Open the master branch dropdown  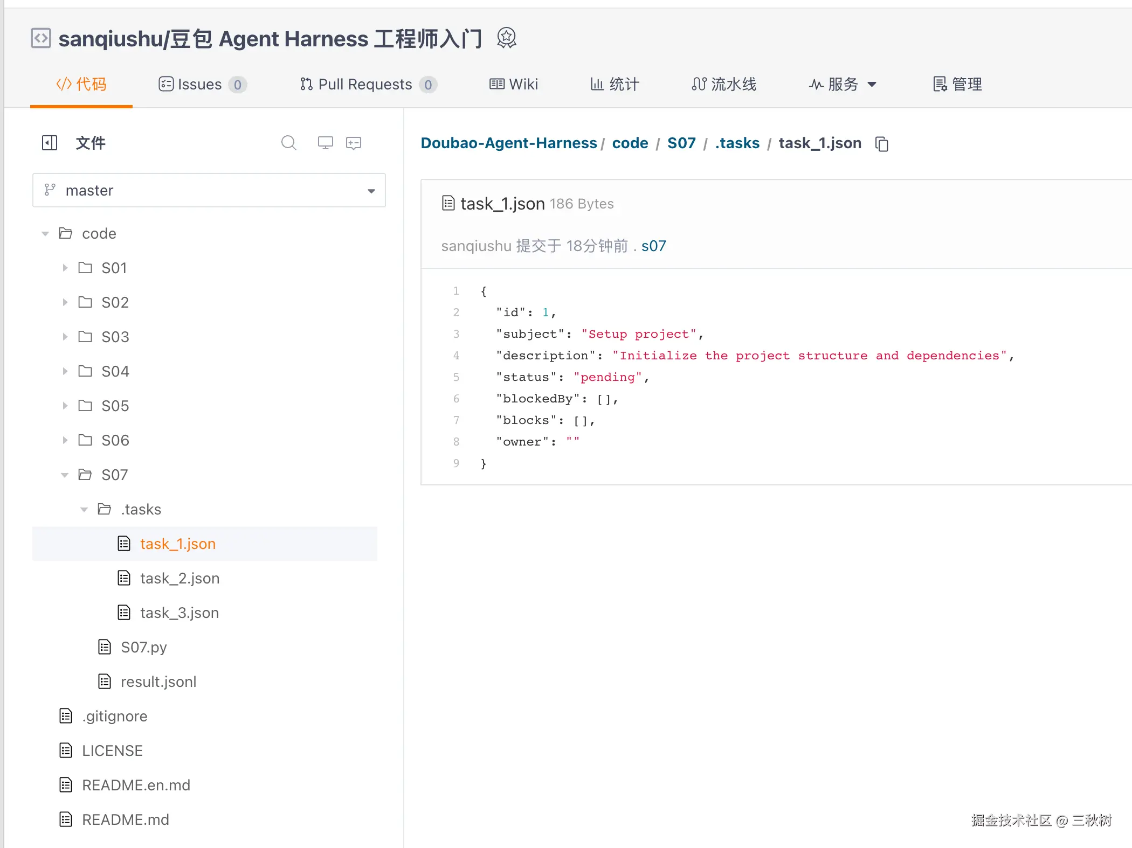(x=209, y=190)
